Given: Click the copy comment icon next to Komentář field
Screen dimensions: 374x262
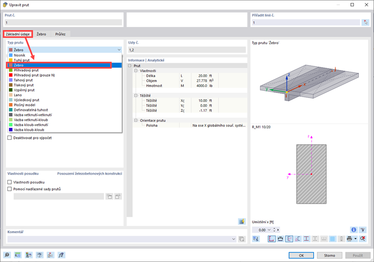Looking at the screenshot, I should (x=242, y=239).
